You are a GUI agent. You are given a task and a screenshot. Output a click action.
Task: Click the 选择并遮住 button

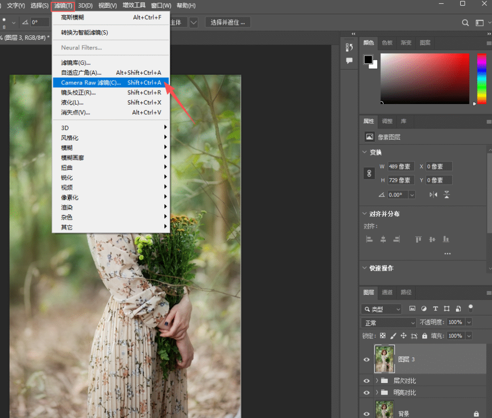(228, 23)
